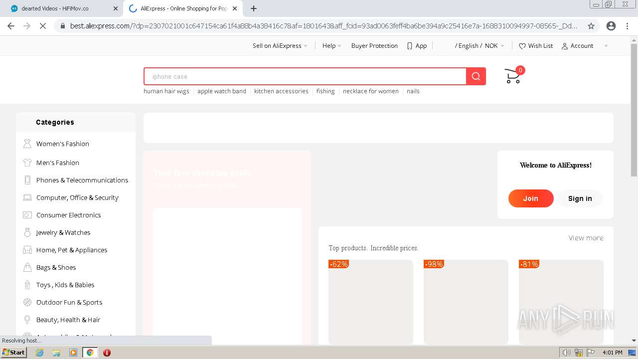Viewport: 638px width, 359px height.
Task: Open the Chrome profile avatar icon
Action: tap(611, 26)
